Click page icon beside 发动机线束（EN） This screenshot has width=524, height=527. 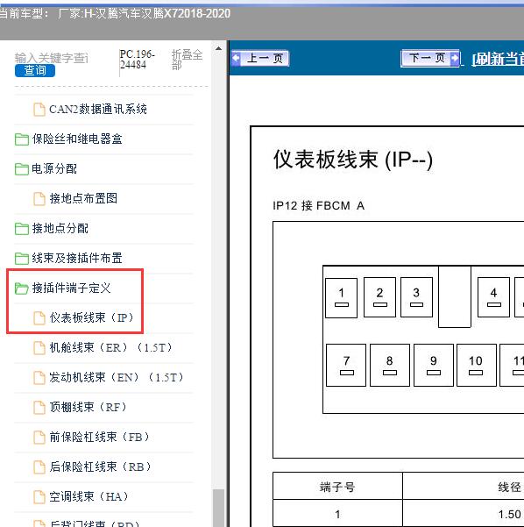(x=39, y=378)
